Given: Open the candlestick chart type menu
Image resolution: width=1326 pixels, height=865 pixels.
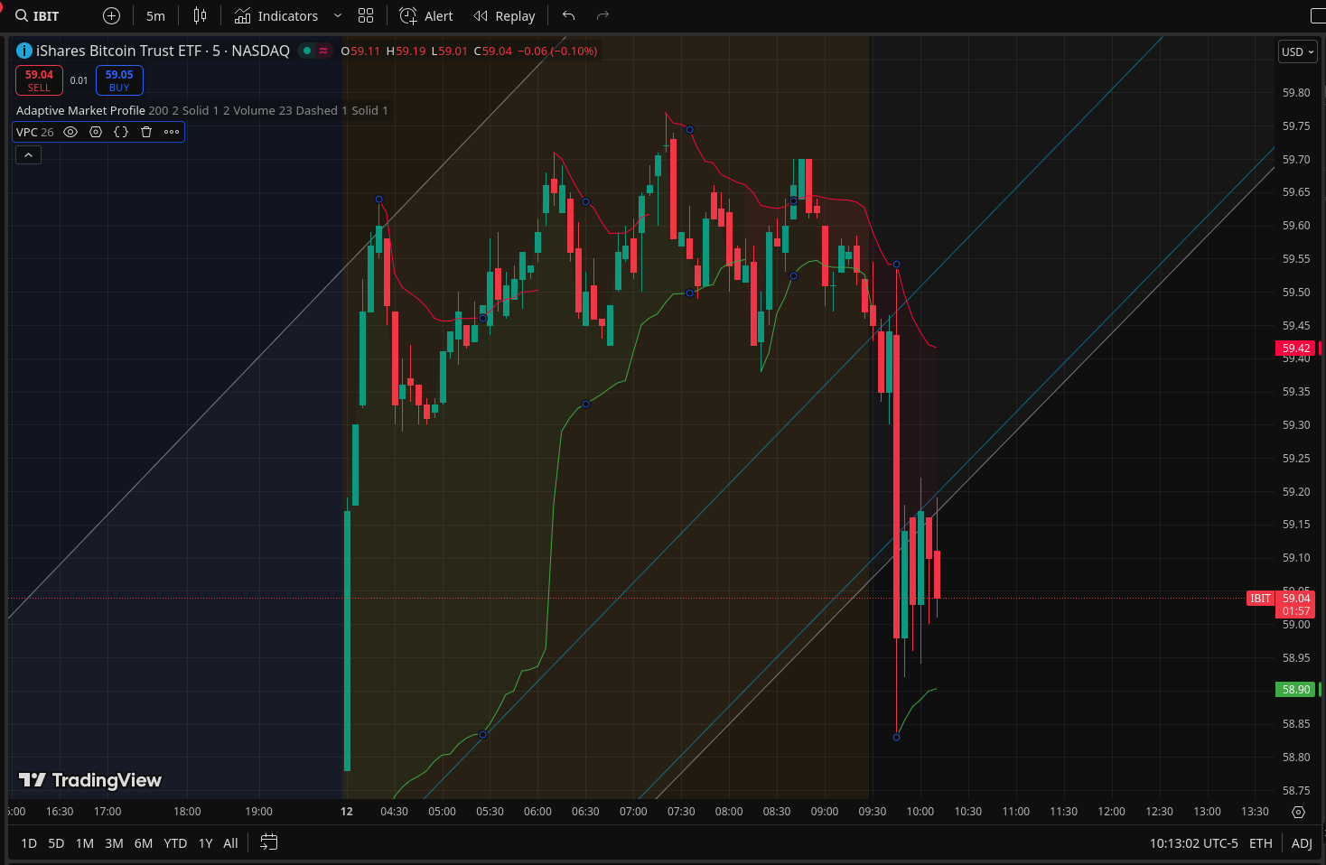Looking at the screenshot, I should pyautogui.click(x=201, y=16).
